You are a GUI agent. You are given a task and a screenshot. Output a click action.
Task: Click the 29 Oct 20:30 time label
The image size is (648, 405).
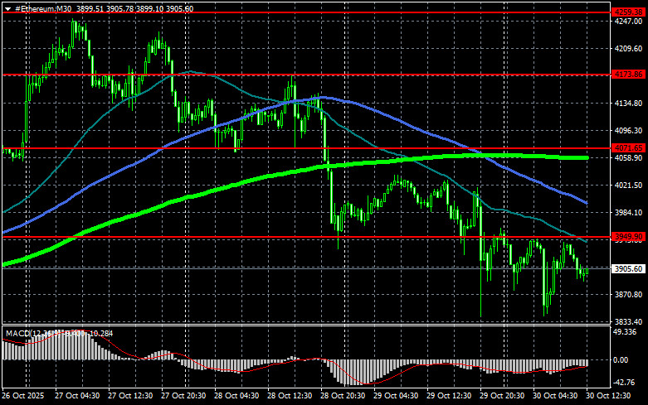click(x=502, y=396)
